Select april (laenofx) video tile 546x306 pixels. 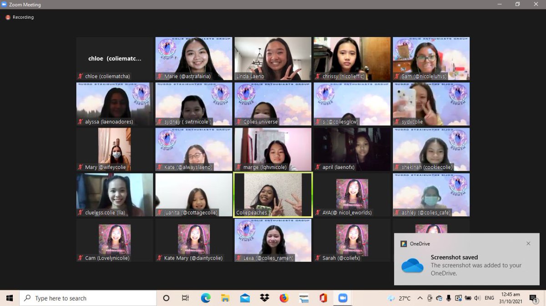click(x=352, y=149)
